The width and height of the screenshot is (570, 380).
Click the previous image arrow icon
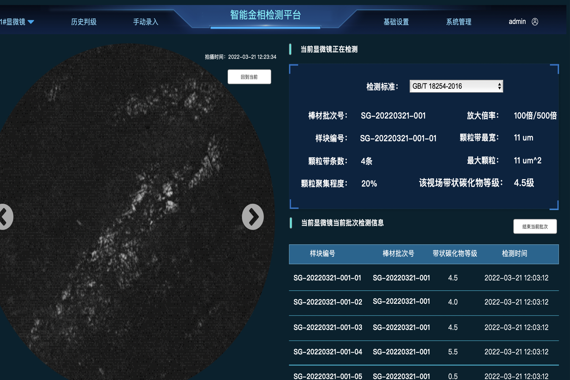[x=4, y=217]
